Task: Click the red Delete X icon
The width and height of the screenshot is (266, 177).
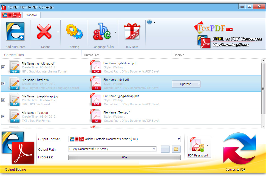Action: 44,32
